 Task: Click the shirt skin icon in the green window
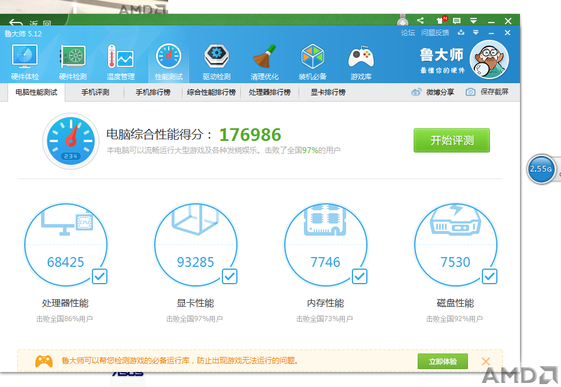440,21
